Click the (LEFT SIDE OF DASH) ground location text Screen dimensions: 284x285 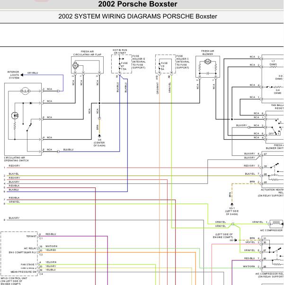coord(232,213)
